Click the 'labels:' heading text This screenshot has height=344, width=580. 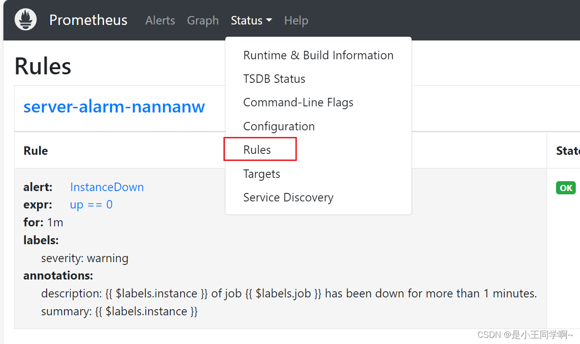point(41,240)
